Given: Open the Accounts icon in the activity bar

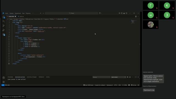Looking at the screenshot, I should (x=4, y=78).
